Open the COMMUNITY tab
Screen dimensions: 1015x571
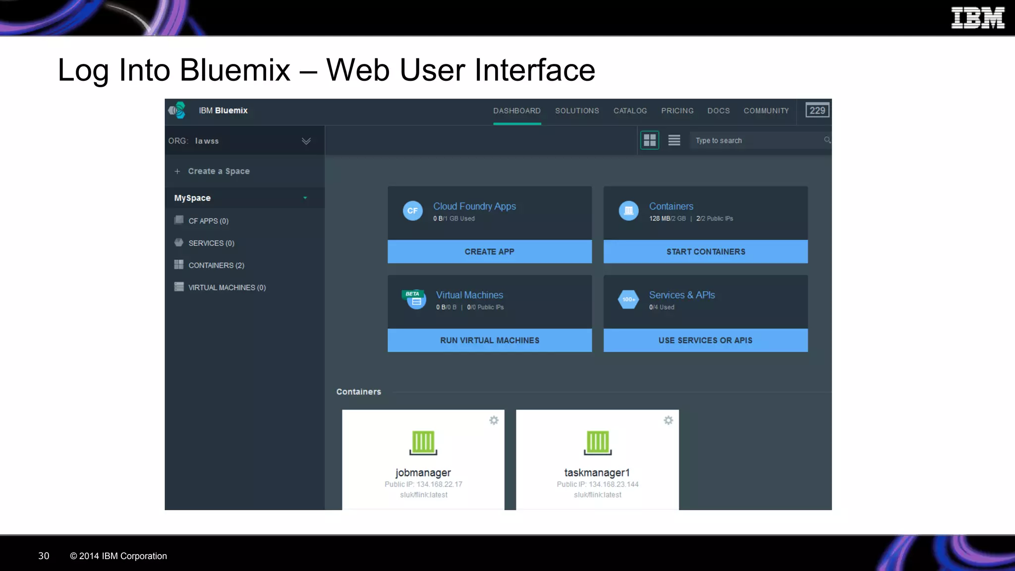point(766,111)
